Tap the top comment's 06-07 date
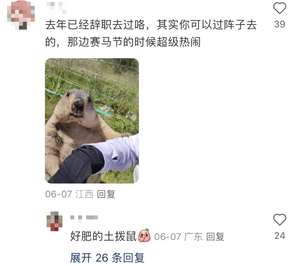Screen dimensions: 297x266 [59, 194]
